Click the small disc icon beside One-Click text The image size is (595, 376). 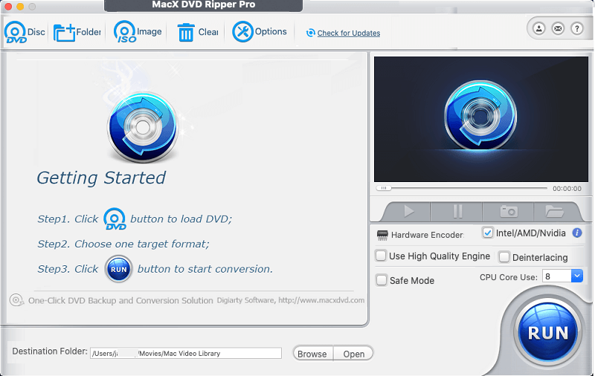16,299
